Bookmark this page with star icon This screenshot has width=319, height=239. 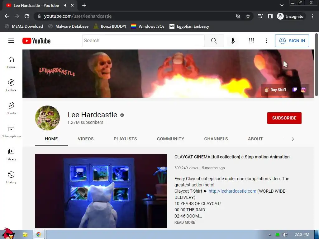(248, 16)
